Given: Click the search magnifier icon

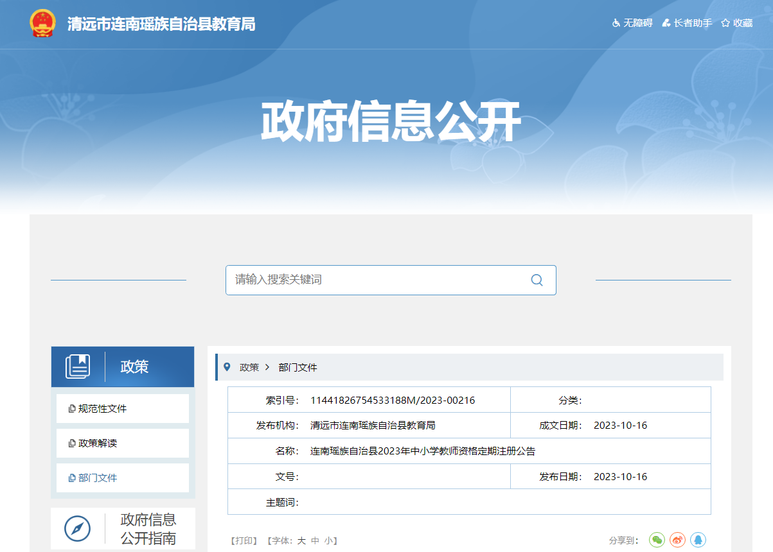Looking at the screenshot, I should pos(537,280).
